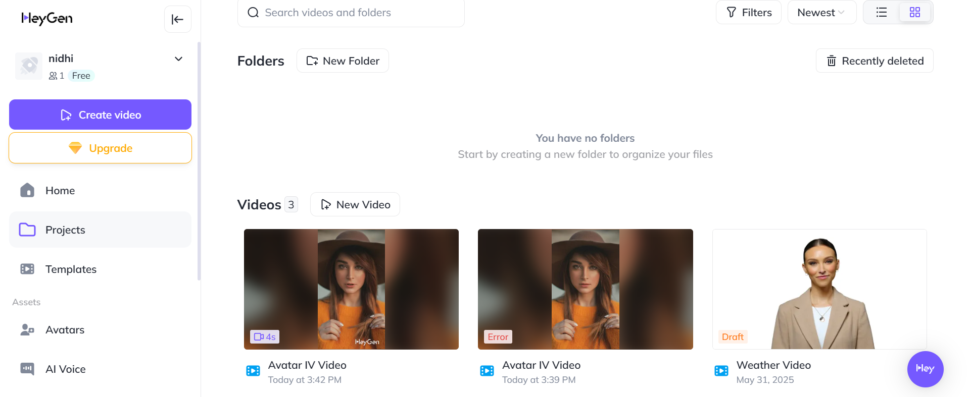Click the Create video button
970x397 pixels.
100,115
